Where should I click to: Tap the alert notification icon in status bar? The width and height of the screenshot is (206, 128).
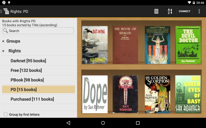coord(4,3)
